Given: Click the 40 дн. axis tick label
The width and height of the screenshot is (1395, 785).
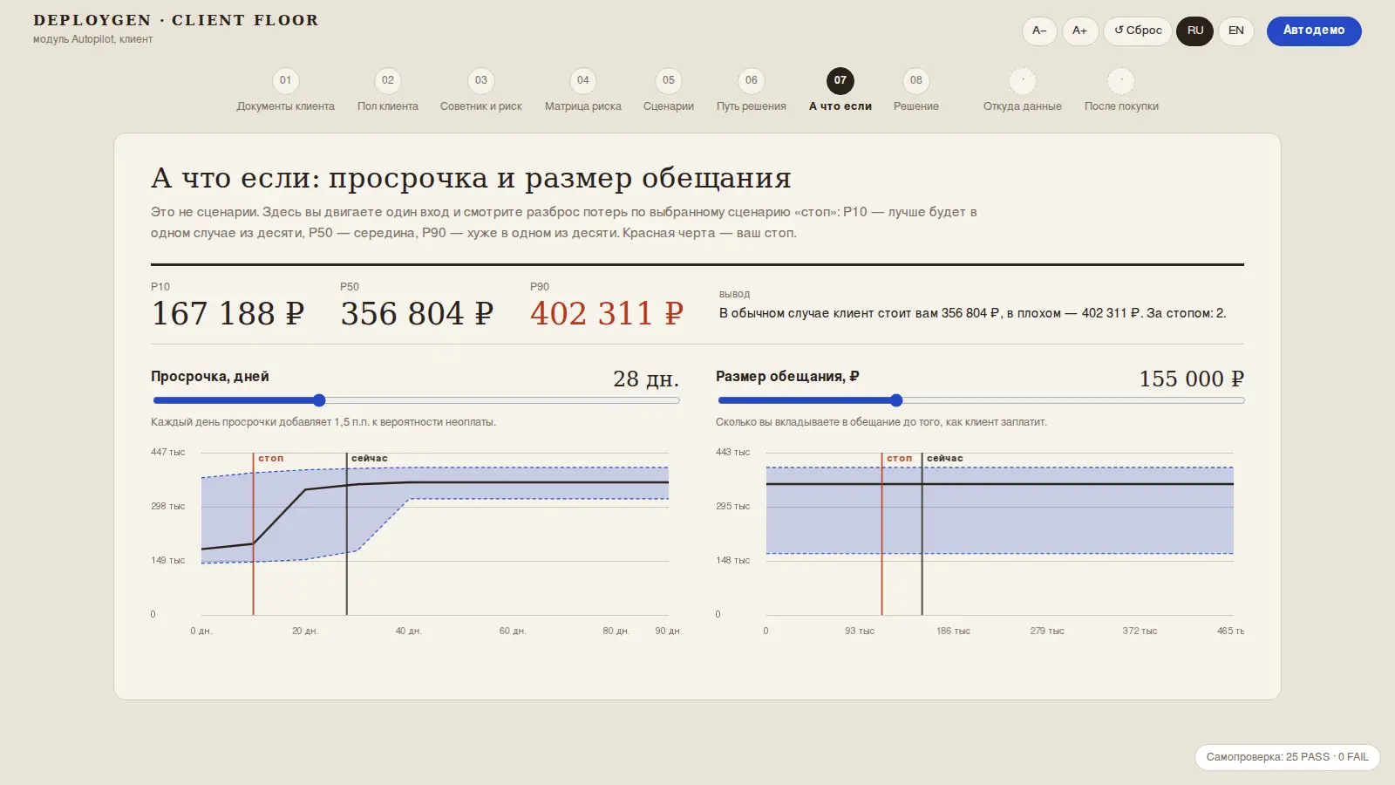Looking at the screenshot, I should tap(408, 631).
